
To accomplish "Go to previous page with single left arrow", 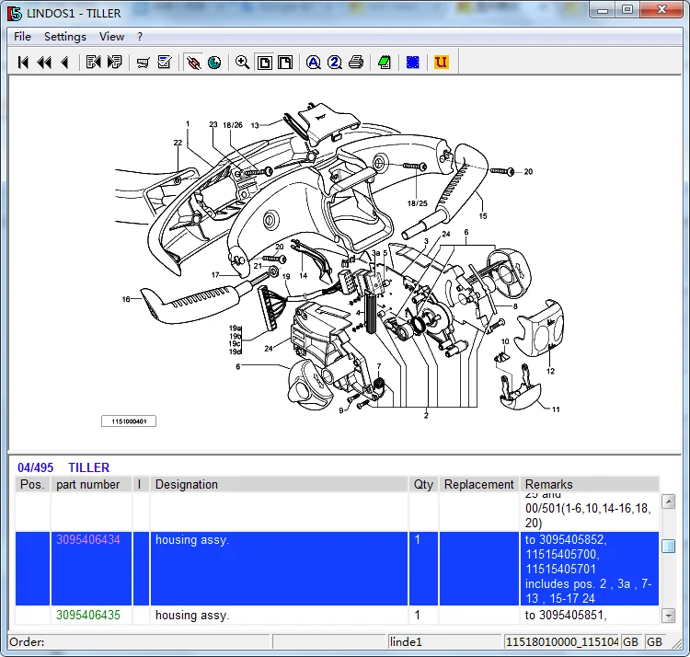I will [64, 63].
